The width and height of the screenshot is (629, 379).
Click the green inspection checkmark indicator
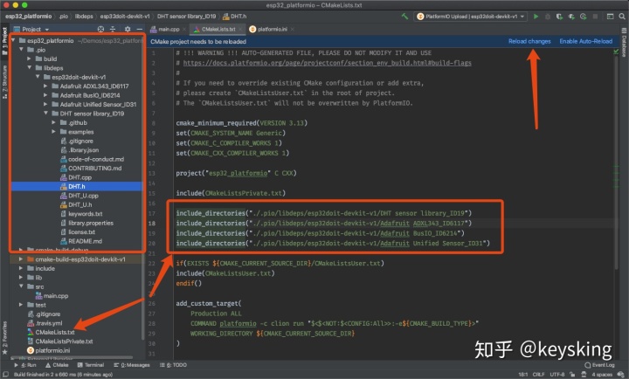point(616,52)
